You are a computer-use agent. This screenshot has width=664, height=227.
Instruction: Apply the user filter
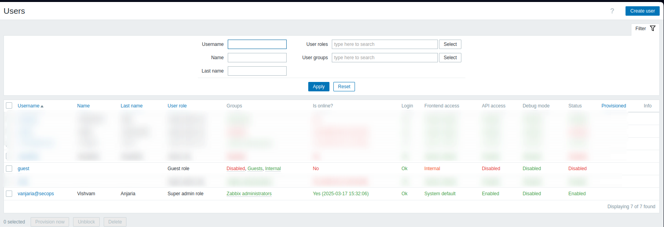[x=318, y=87]
